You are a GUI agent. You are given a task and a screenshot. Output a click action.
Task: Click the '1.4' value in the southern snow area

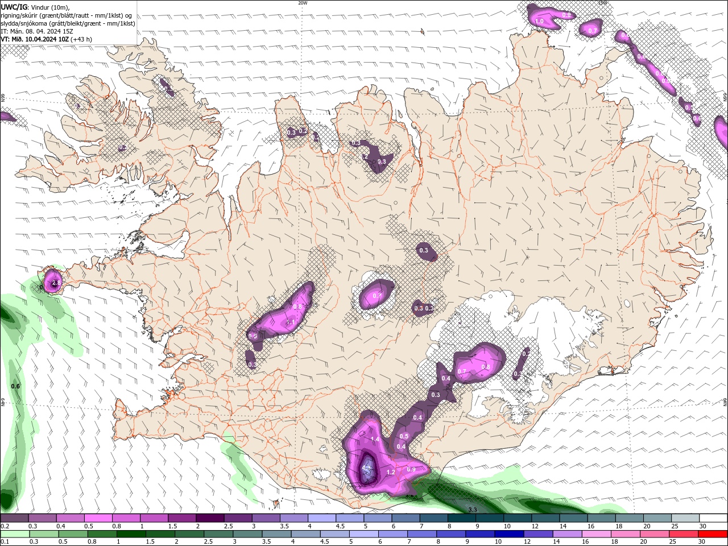tap(375, 440)
